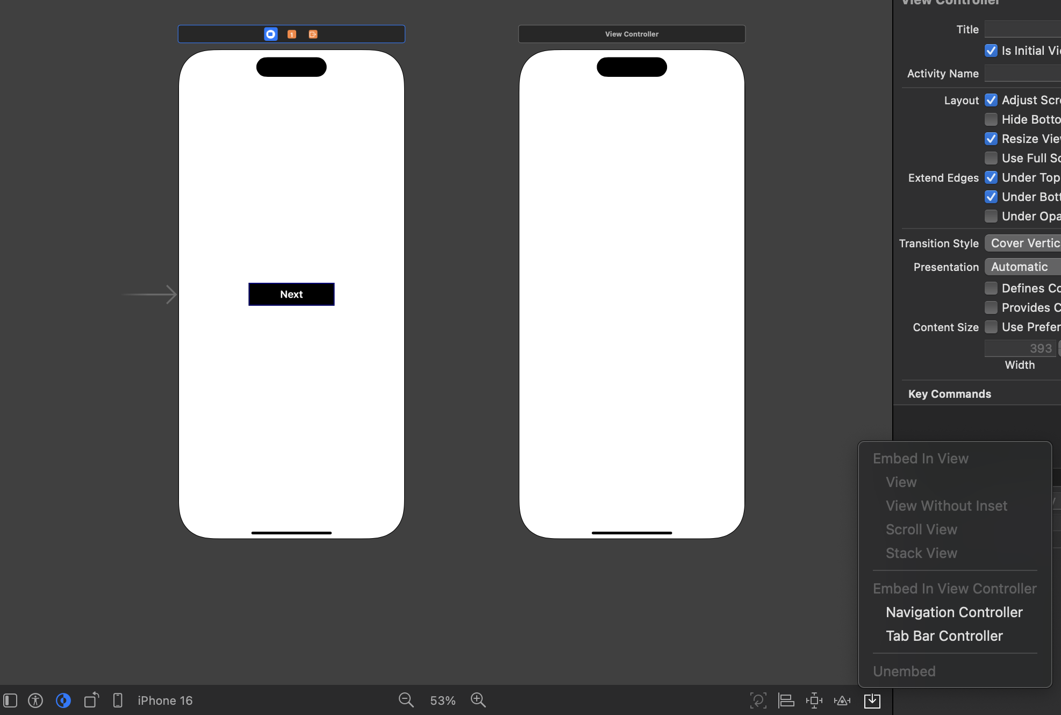Screen dimensions: 1061x715
Task: Toggle the appearance dark/light mode icon
Action: pyautogui.click(x=63, y=700)
